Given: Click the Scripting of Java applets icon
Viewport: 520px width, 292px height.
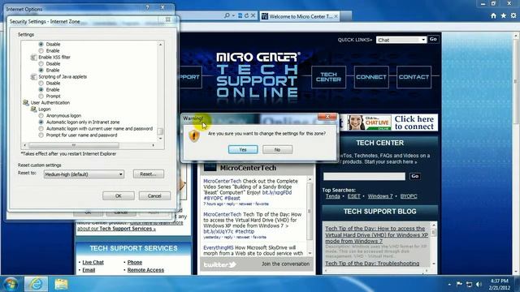Looking at the screenshot, I should [x=33, y=77].
